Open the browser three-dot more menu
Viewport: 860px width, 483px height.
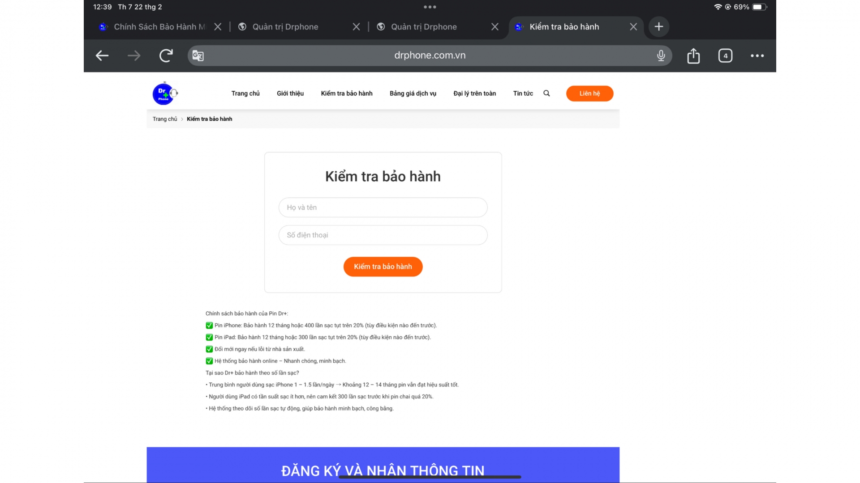pyautogui.click(x=757, y=55)
